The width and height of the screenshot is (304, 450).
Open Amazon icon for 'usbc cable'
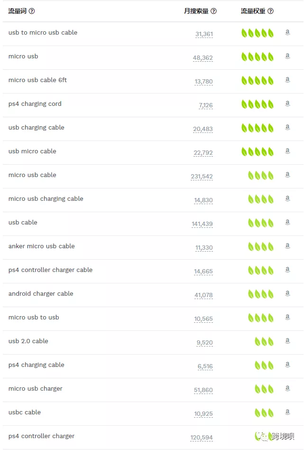click(287, 412)
